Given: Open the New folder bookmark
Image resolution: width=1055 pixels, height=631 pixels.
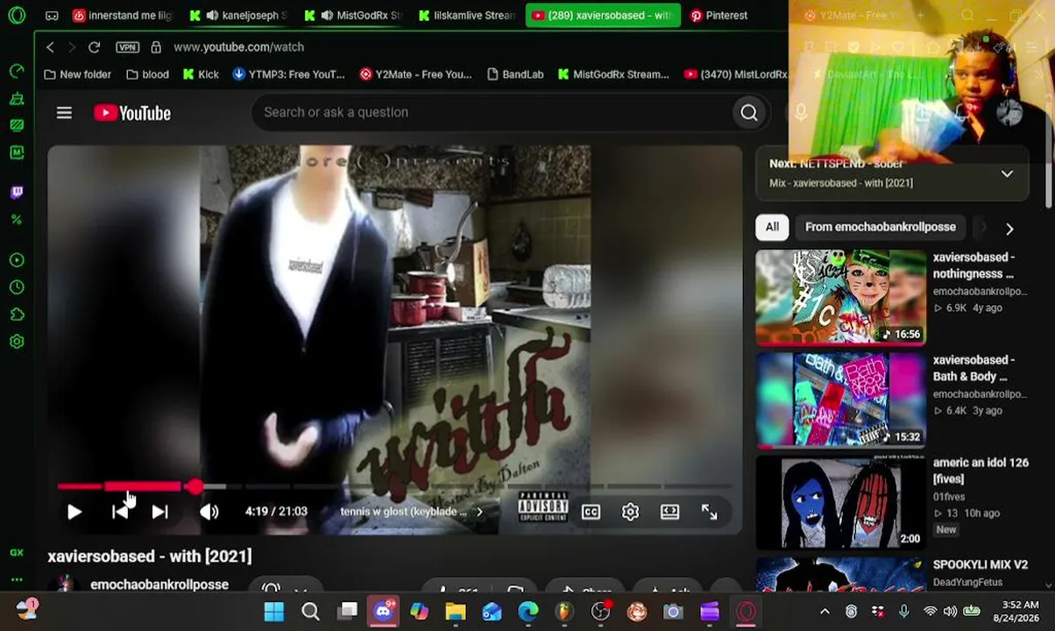Looking at the screenshot, I should coord(77,74).
